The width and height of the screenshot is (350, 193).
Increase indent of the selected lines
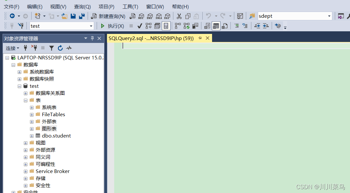266,26
